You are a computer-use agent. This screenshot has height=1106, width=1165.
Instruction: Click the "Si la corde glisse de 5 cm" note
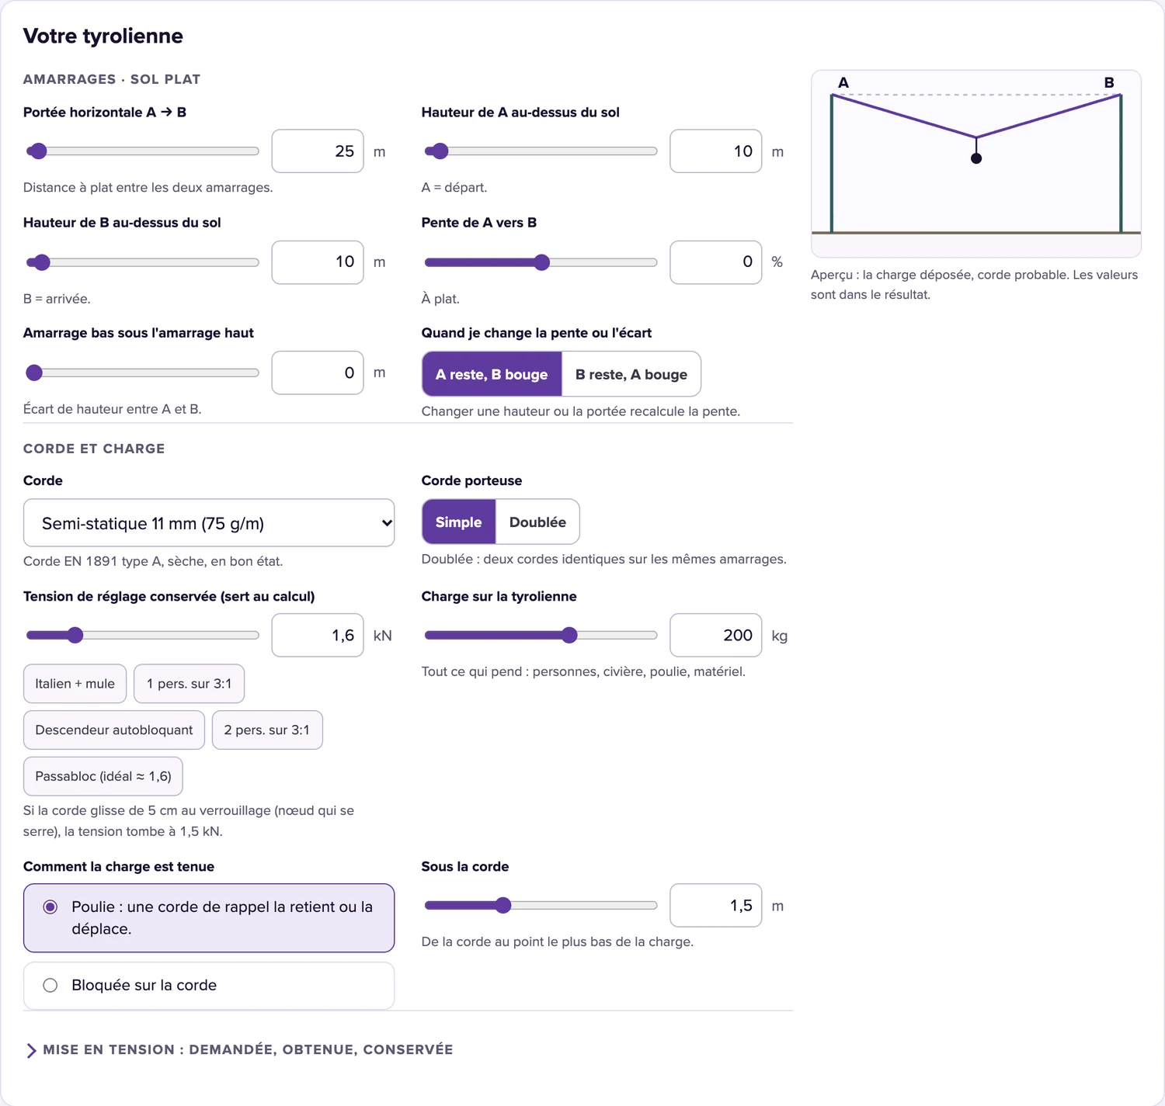point(189,821)
